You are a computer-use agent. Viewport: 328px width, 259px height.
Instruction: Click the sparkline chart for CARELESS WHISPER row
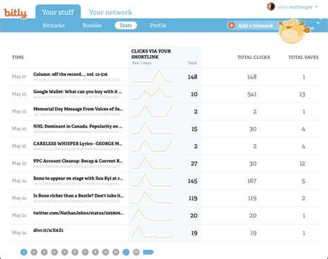coord(152,146)
